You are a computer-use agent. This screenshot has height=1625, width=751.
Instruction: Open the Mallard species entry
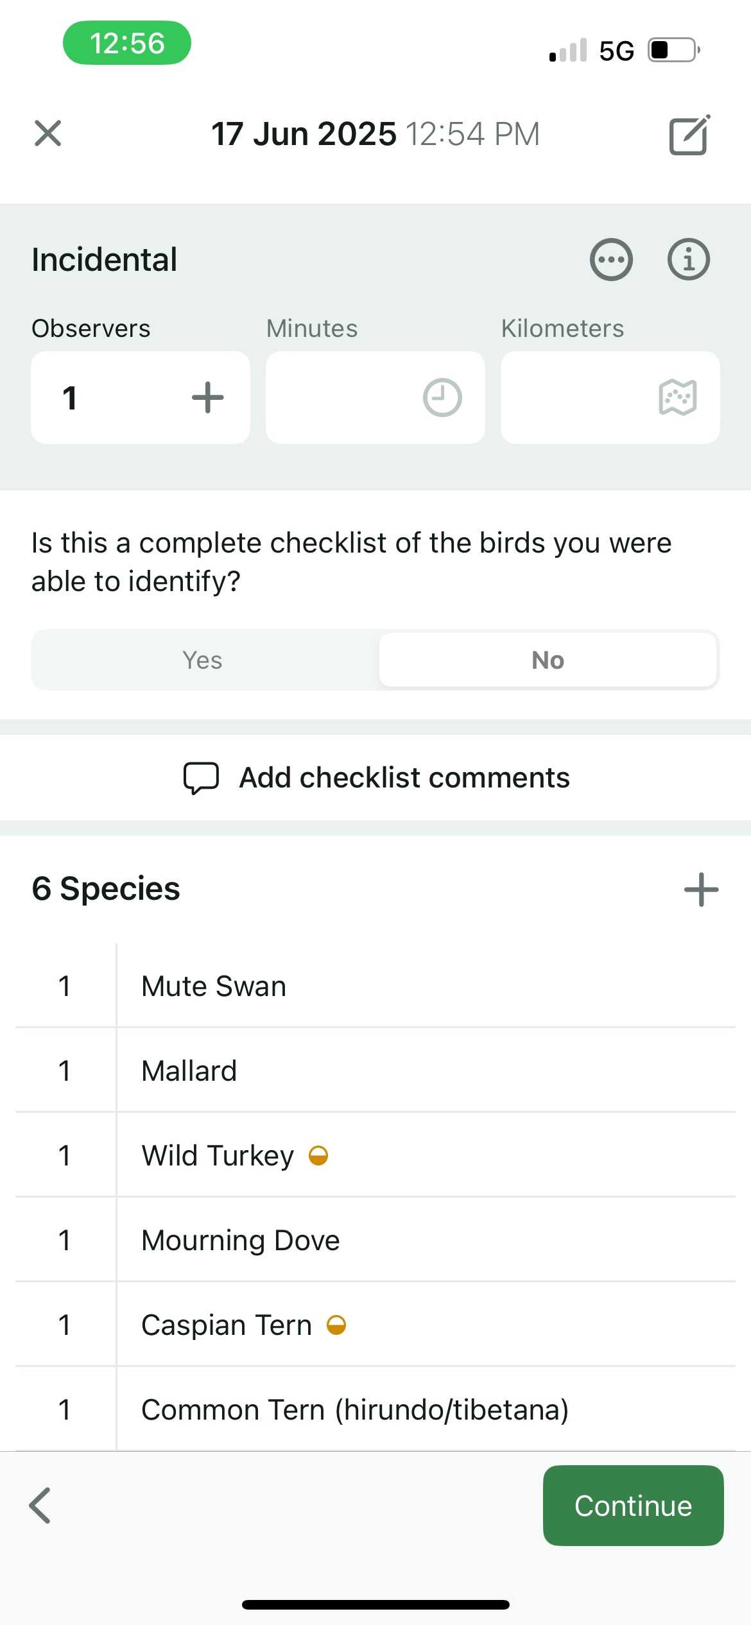[189, 1071]
